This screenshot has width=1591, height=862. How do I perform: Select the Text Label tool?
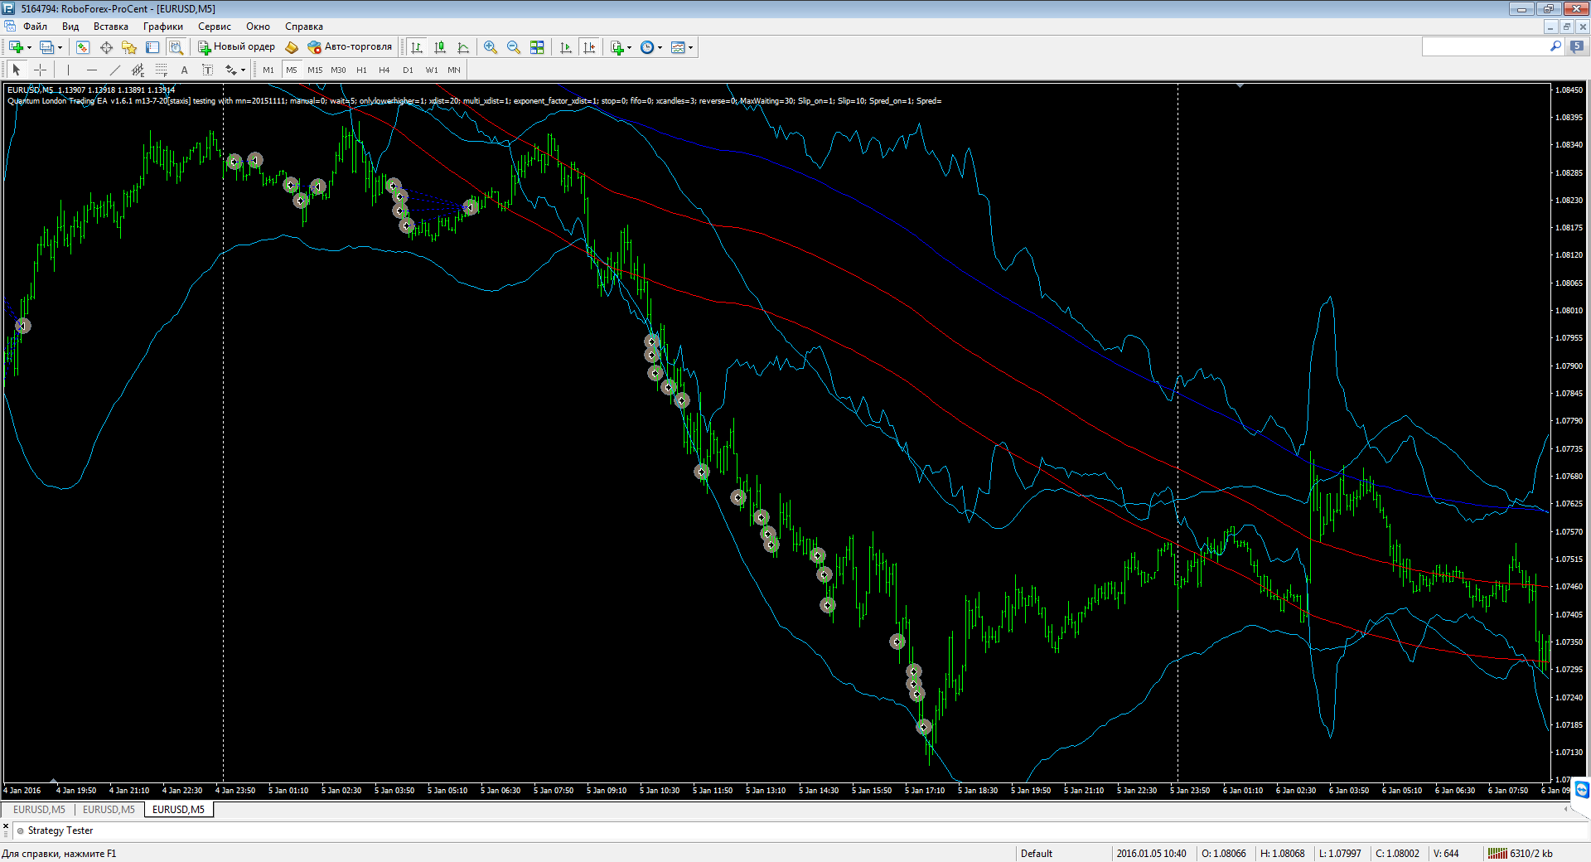(207, 70)
